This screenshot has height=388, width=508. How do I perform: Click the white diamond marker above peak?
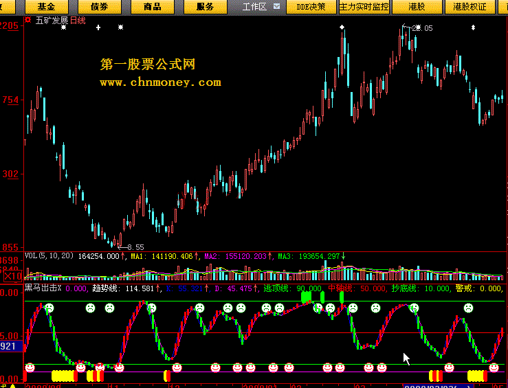(x=342, y=27)
